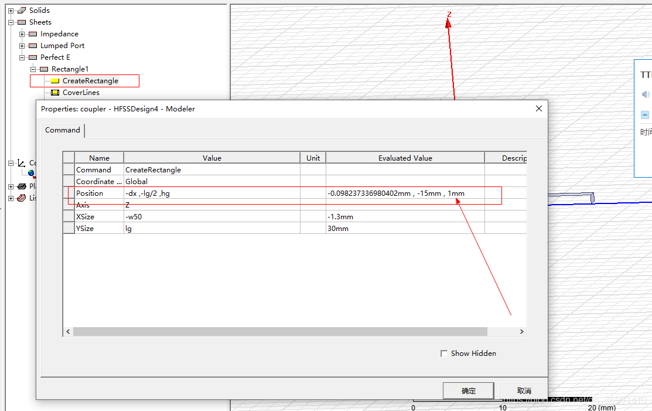Click the speaker volume icon in side panel
The image size is (652, 411).
click(x=646, y=94)
